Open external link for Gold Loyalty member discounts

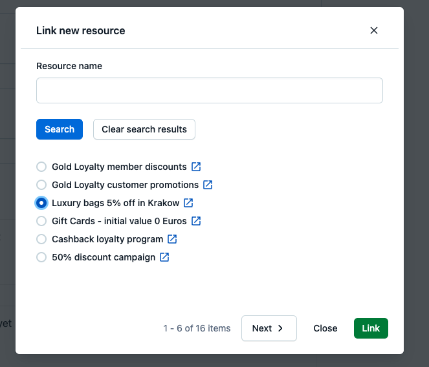[x=196, y=167]
